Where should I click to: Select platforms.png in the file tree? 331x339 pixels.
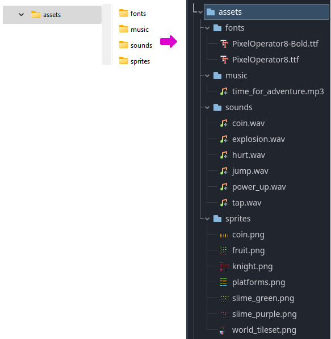click(x=258, y=282)
